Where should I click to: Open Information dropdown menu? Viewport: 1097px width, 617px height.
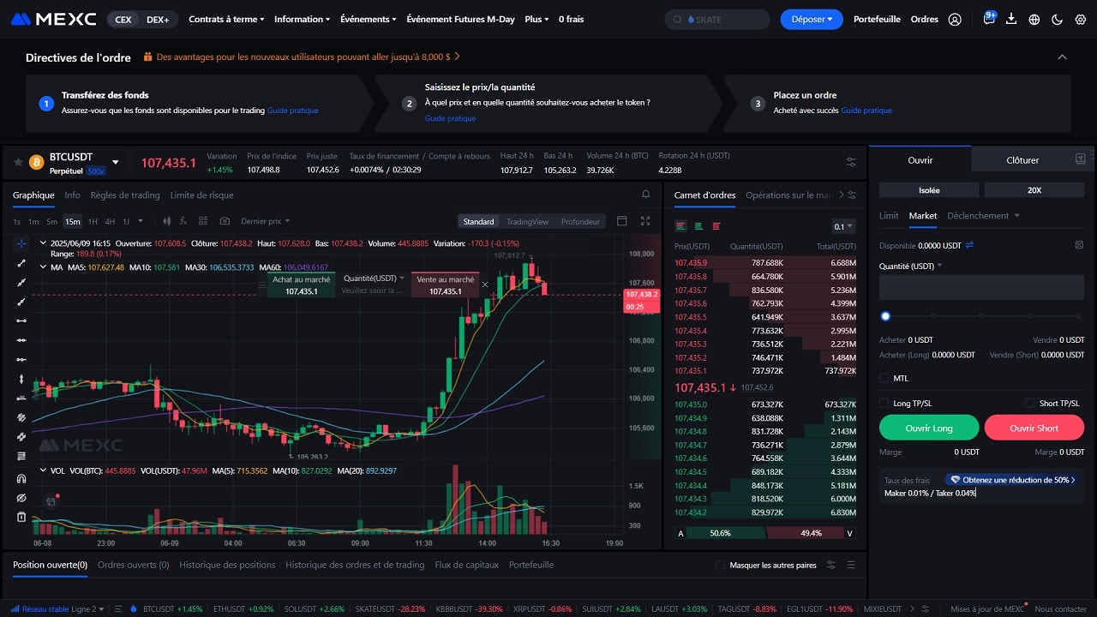pos(302,19)
